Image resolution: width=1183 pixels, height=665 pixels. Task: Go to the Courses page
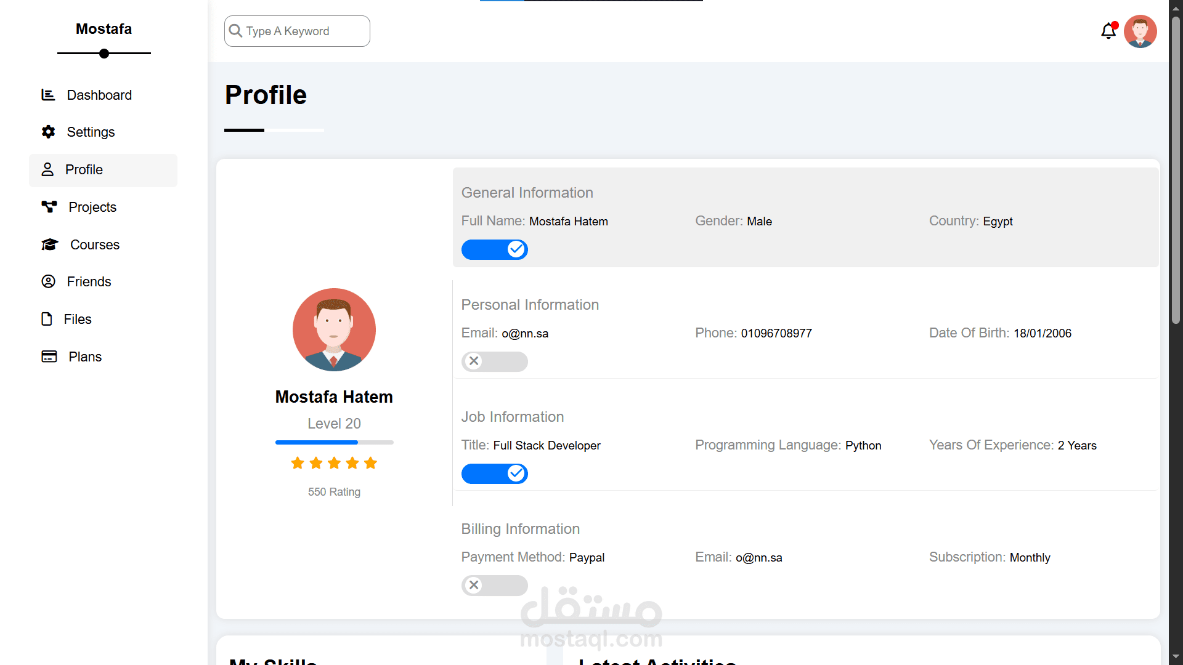[94, 244]
